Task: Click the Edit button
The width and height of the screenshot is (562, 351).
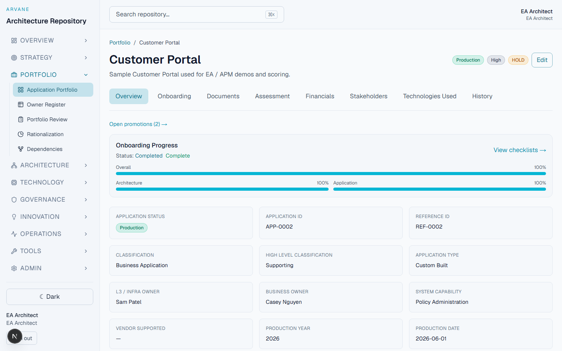Action: click(542, 60)
